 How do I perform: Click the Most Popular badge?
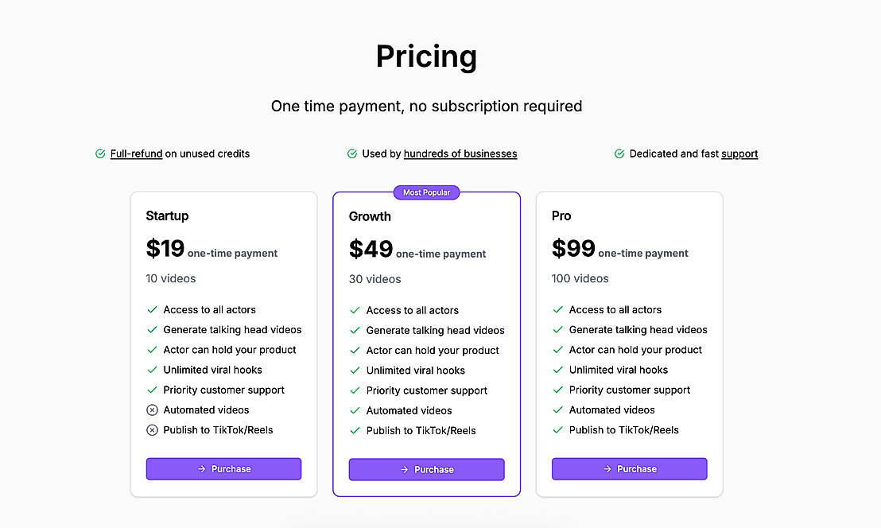point(426,192)
